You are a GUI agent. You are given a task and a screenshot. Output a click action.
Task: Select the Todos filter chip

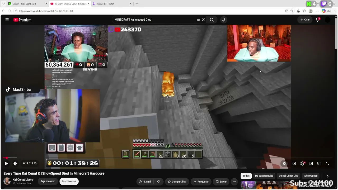click(x=246, y=176)
